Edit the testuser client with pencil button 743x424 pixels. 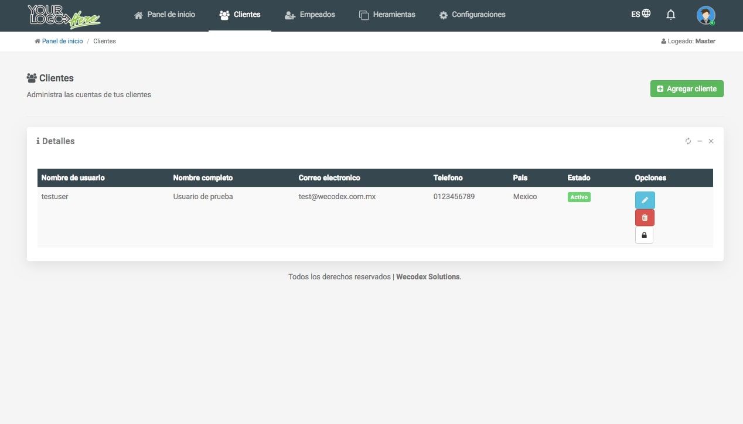click(645, 200)
